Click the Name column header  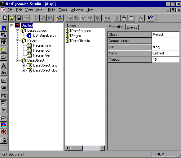[x=85, y=26]
